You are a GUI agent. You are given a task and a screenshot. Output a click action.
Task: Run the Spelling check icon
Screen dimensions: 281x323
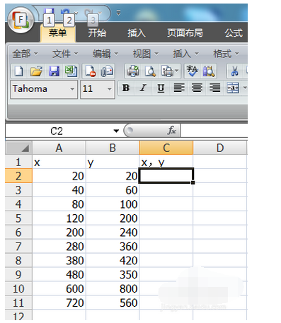[193, 71]
